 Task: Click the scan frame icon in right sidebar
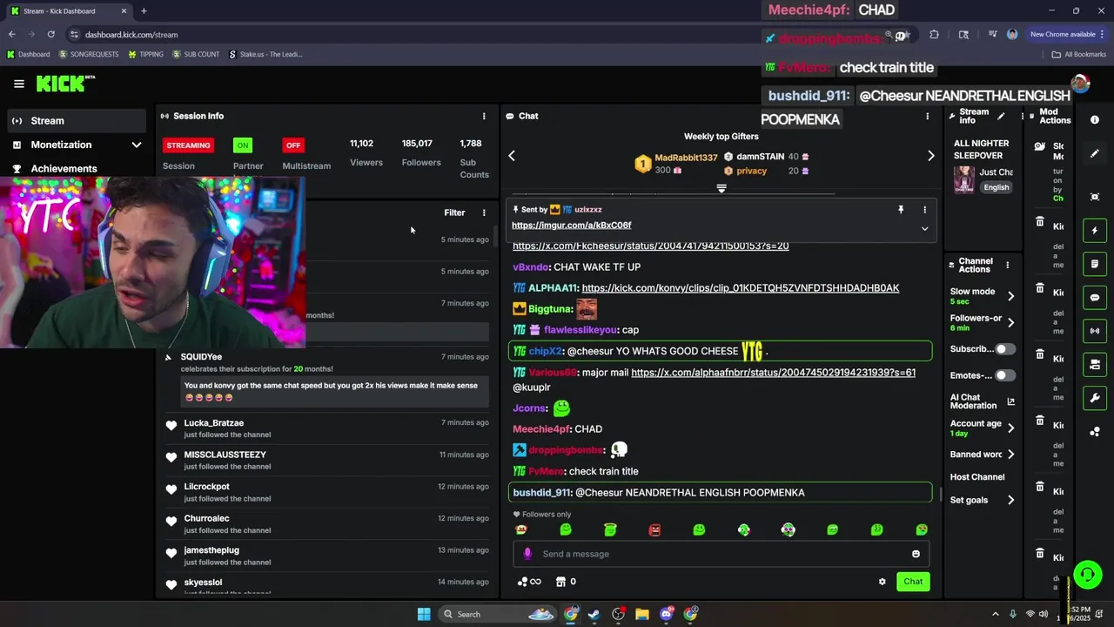point(1095,197)
